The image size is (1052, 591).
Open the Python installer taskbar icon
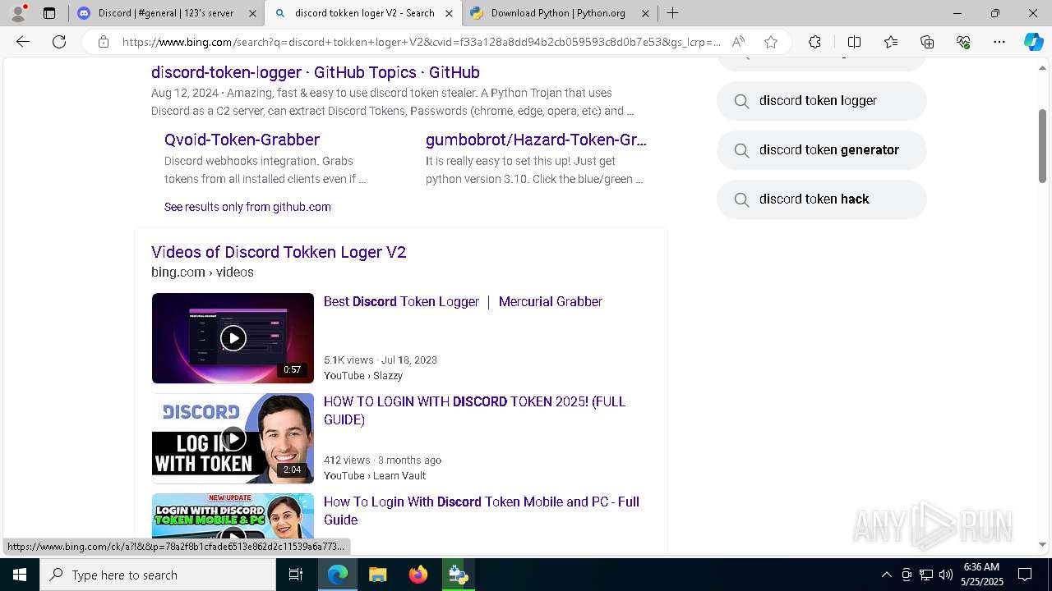(458, 575)
